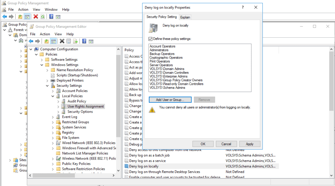
Task: Click the Apply button in the dialog
Action: (x=250, y=144)
